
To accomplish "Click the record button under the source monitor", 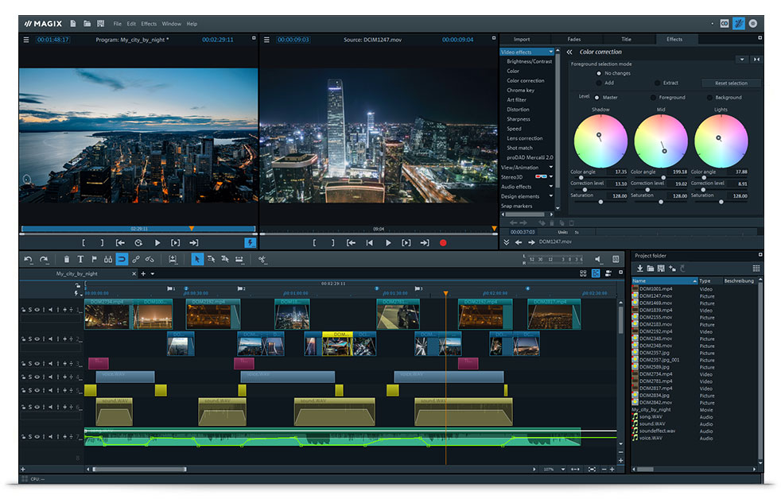I will pyautogui.click(x=443, y=244).
